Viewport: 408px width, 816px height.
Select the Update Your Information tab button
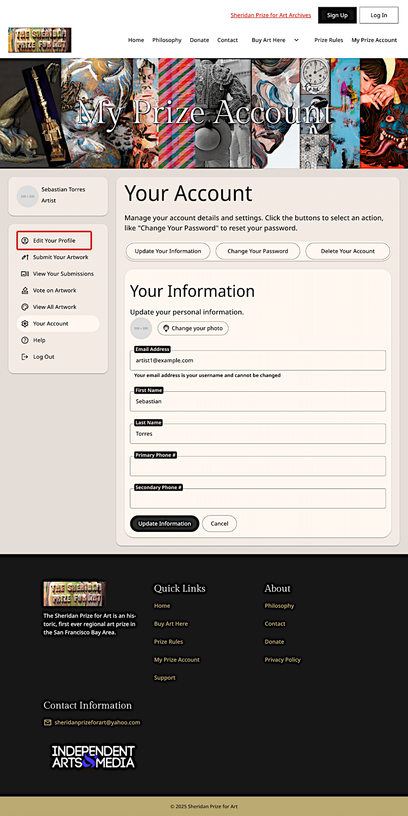click(168, 251)
